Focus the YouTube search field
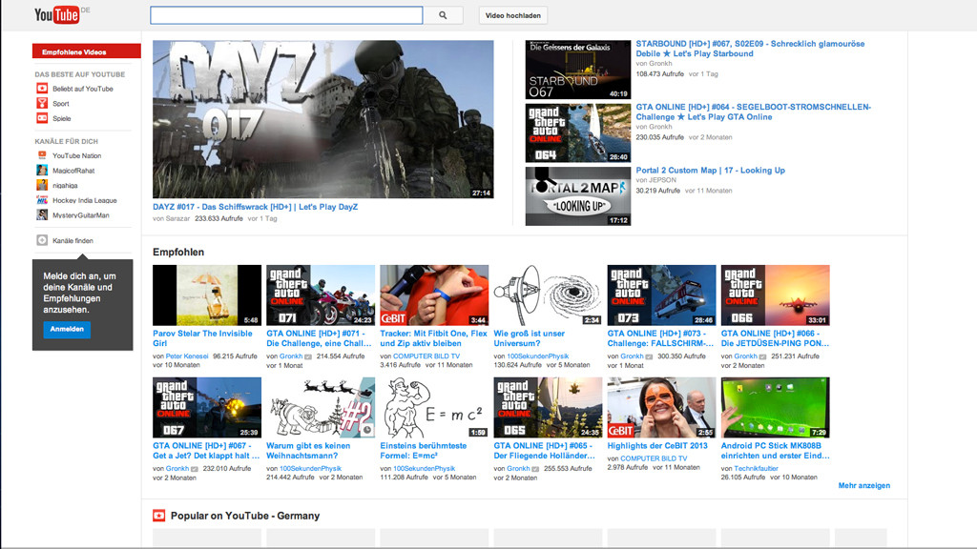This screenshot has width=977, height=549. point(286,15)
